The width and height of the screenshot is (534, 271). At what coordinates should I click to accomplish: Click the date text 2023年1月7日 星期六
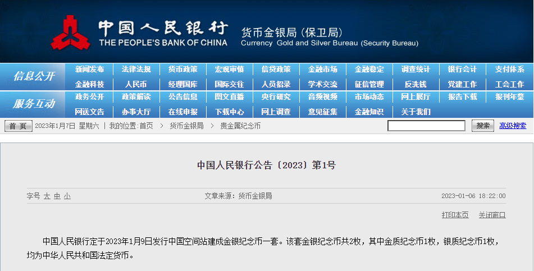pyautogui.click(x=67, y=126)
